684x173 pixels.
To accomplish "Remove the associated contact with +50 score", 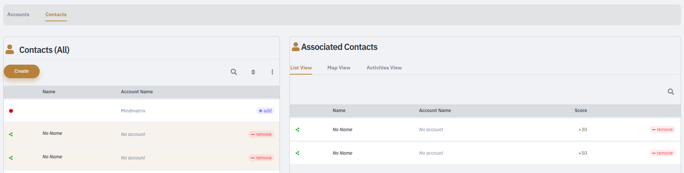I will (662, 153).
